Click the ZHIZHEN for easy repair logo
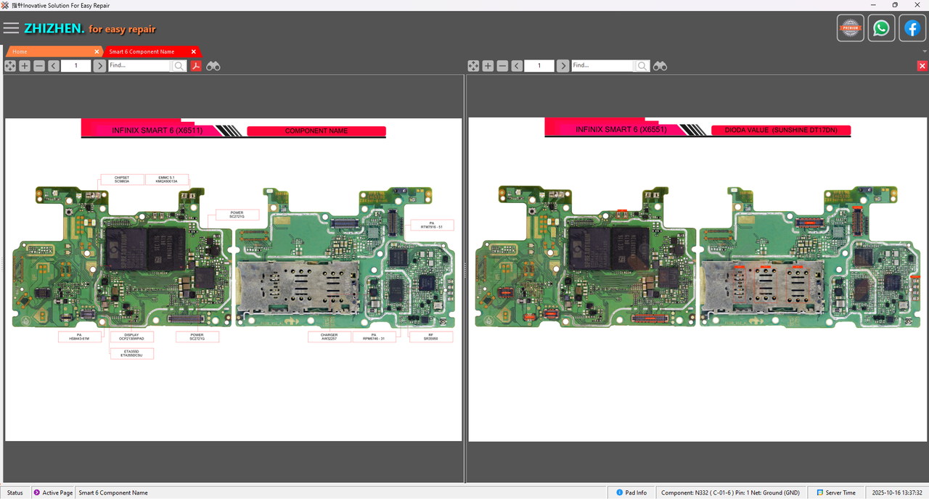929x499 pixels. [x=89, y=29]
